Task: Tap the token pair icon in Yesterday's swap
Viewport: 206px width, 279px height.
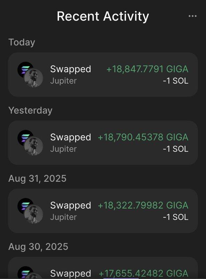Action: click(x=30, y=143)
